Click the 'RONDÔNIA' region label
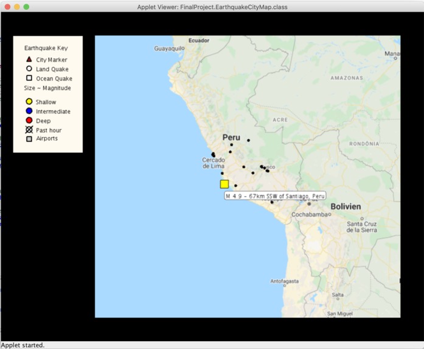The width and height of the screenshot is (424, 349). tap(364, 144)
